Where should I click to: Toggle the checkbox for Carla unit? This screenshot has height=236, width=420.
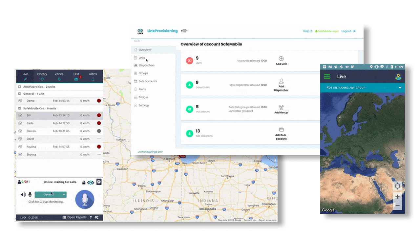pos(20,123)
